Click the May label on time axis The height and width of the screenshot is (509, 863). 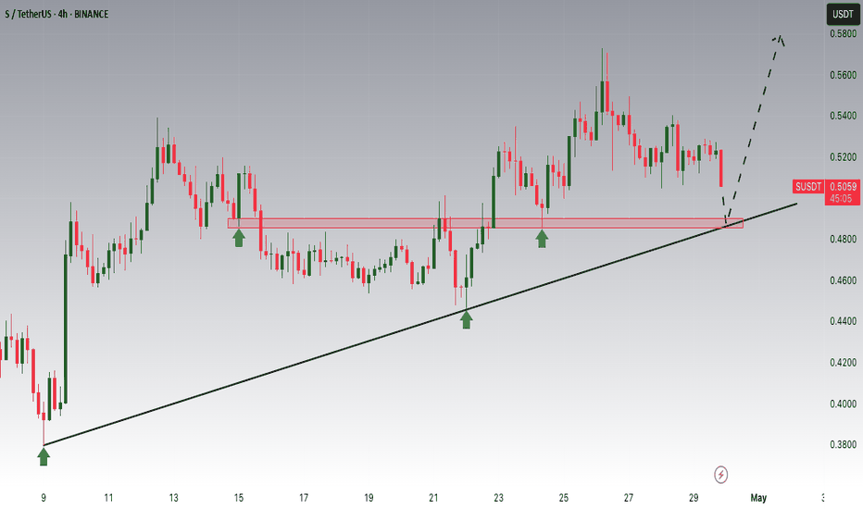click(758, 498)
